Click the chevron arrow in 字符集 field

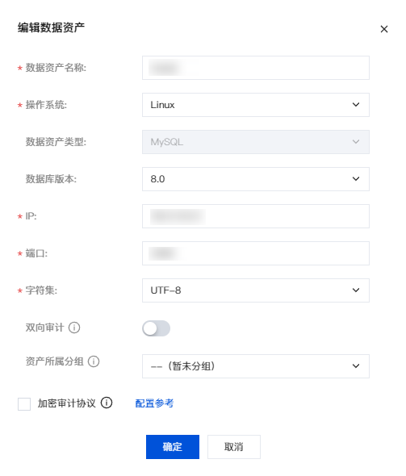(356, 290)
